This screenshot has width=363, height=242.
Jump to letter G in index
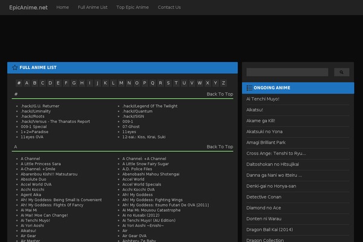click(x=74, y=83)
